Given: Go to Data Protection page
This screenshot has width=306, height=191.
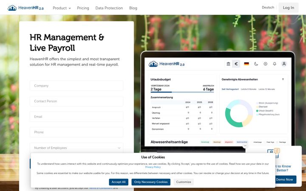Looking at the screenshot, I should coord(109,8).
